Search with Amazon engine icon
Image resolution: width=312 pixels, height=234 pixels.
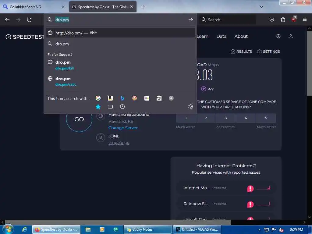click(x=110, y=98)
